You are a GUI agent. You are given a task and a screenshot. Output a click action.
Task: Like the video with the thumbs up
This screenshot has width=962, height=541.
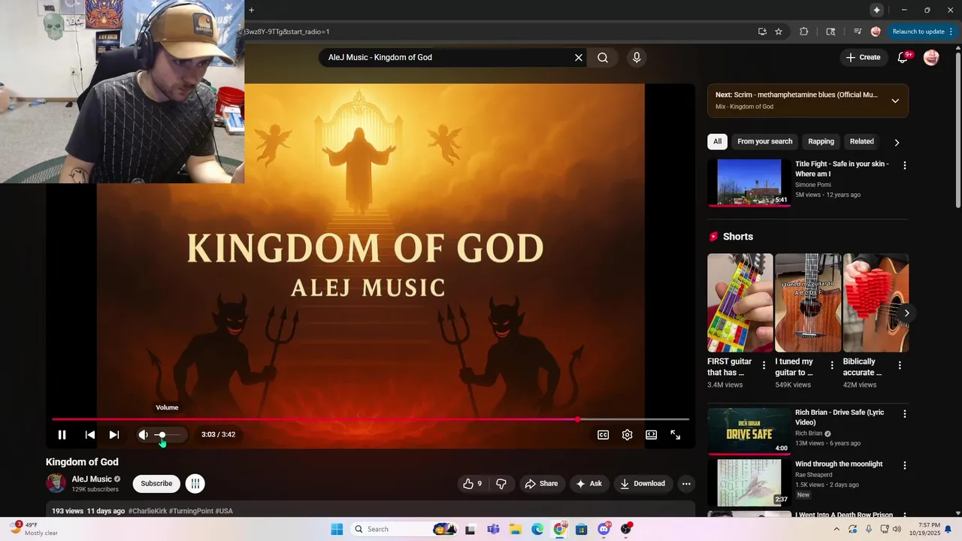coord(473,484)
